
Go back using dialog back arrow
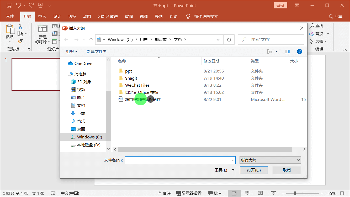point(66,40)
